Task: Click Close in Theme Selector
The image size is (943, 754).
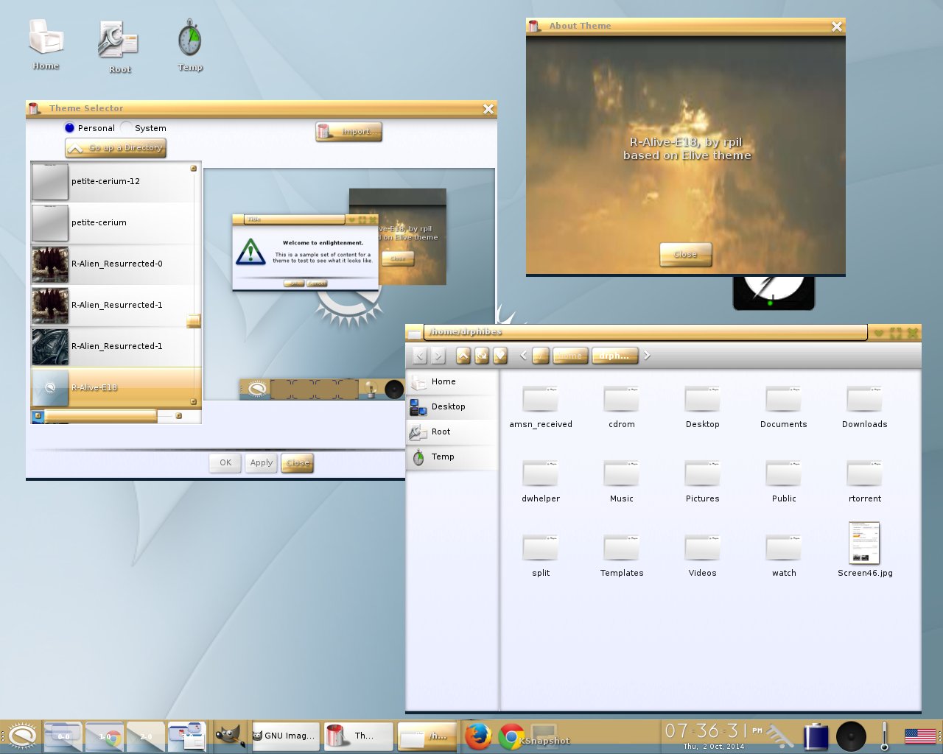Action: pyautogui.click(x=298, y=463)
